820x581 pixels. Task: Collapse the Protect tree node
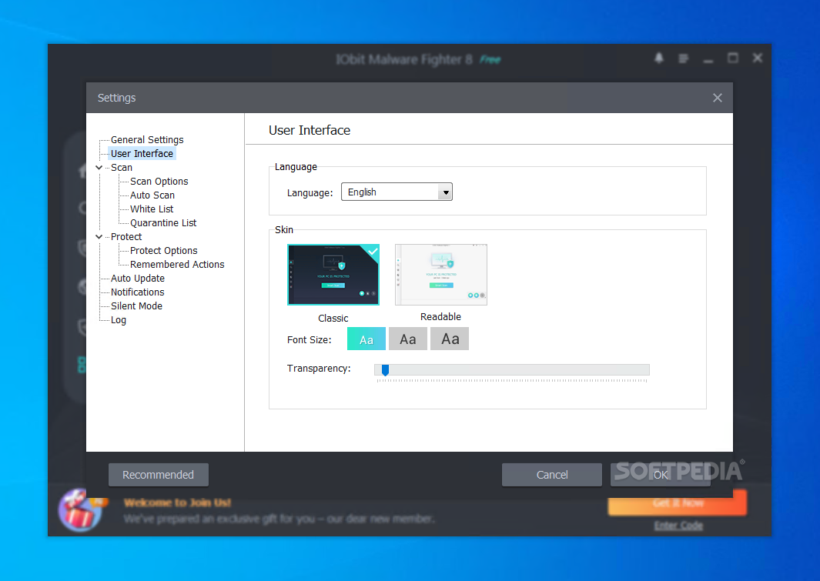pyautogui.click(x=99, y=237)
